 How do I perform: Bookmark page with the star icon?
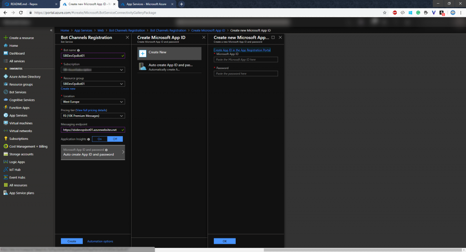[385, 13]
